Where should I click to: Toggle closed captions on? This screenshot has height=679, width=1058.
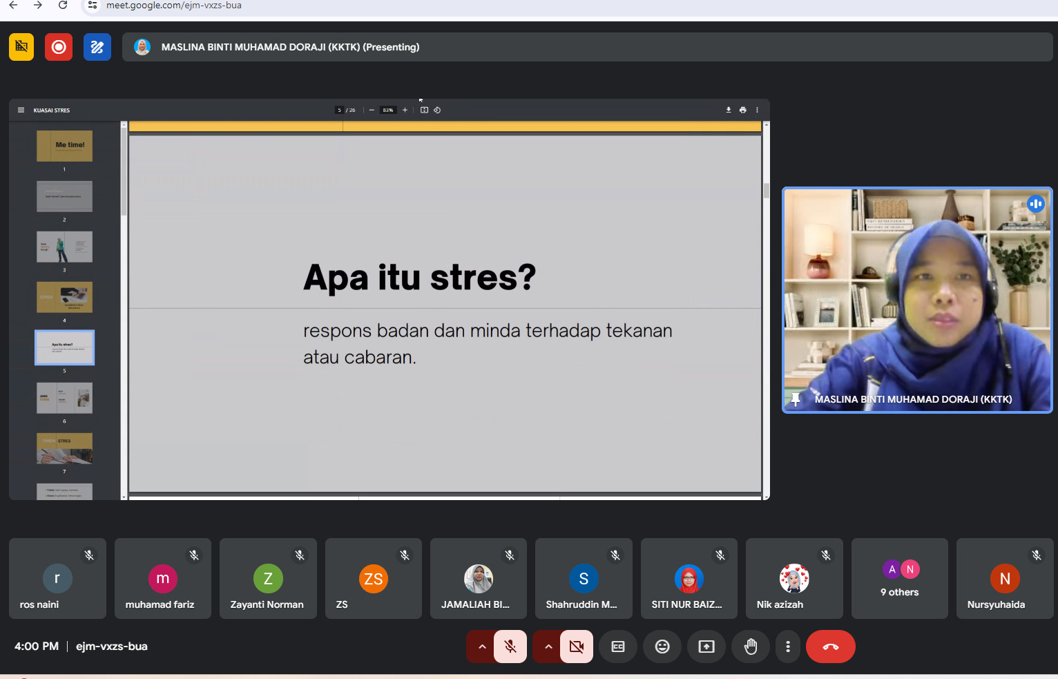point(618,647)
